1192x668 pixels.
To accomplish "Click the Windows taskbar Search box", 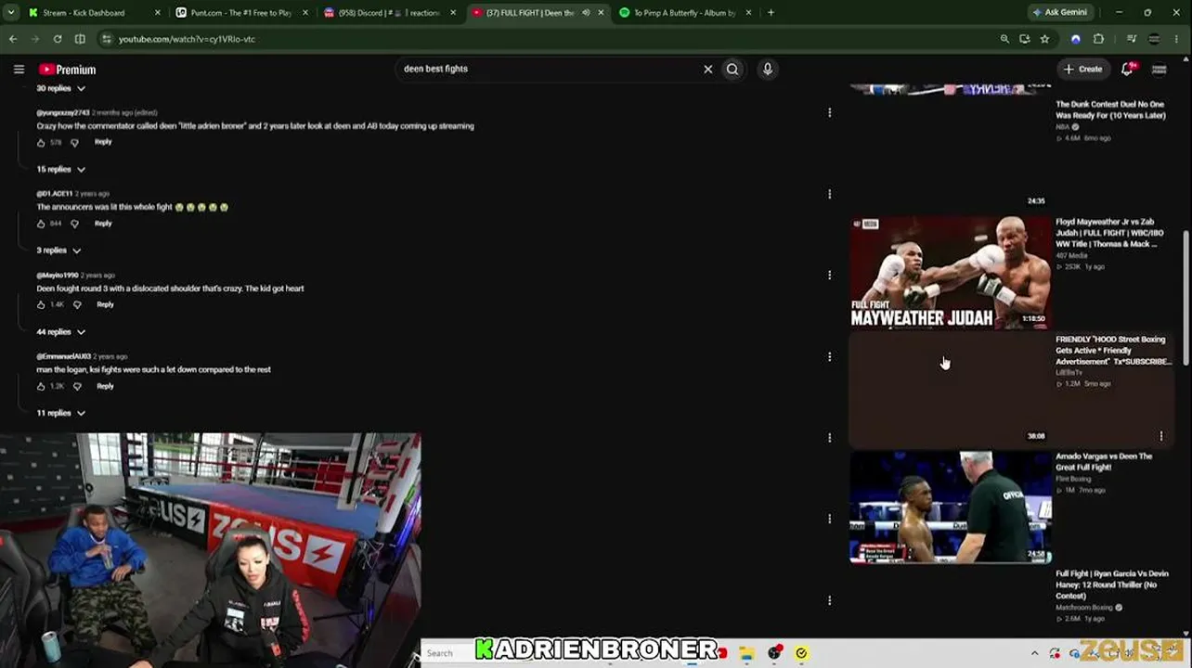I will (449, 653).
